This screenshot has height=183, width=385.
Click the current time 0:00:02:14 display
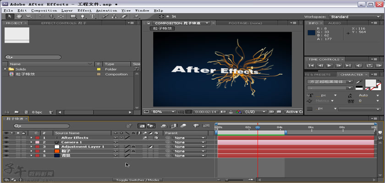[x=205, y=112]
